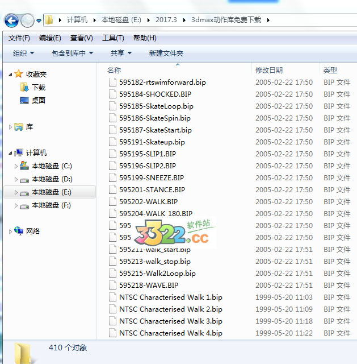This screenshot has width=357, height=364.
Task: Click file icon of 595202-WALK.BIP
Action: click(112, 201)
